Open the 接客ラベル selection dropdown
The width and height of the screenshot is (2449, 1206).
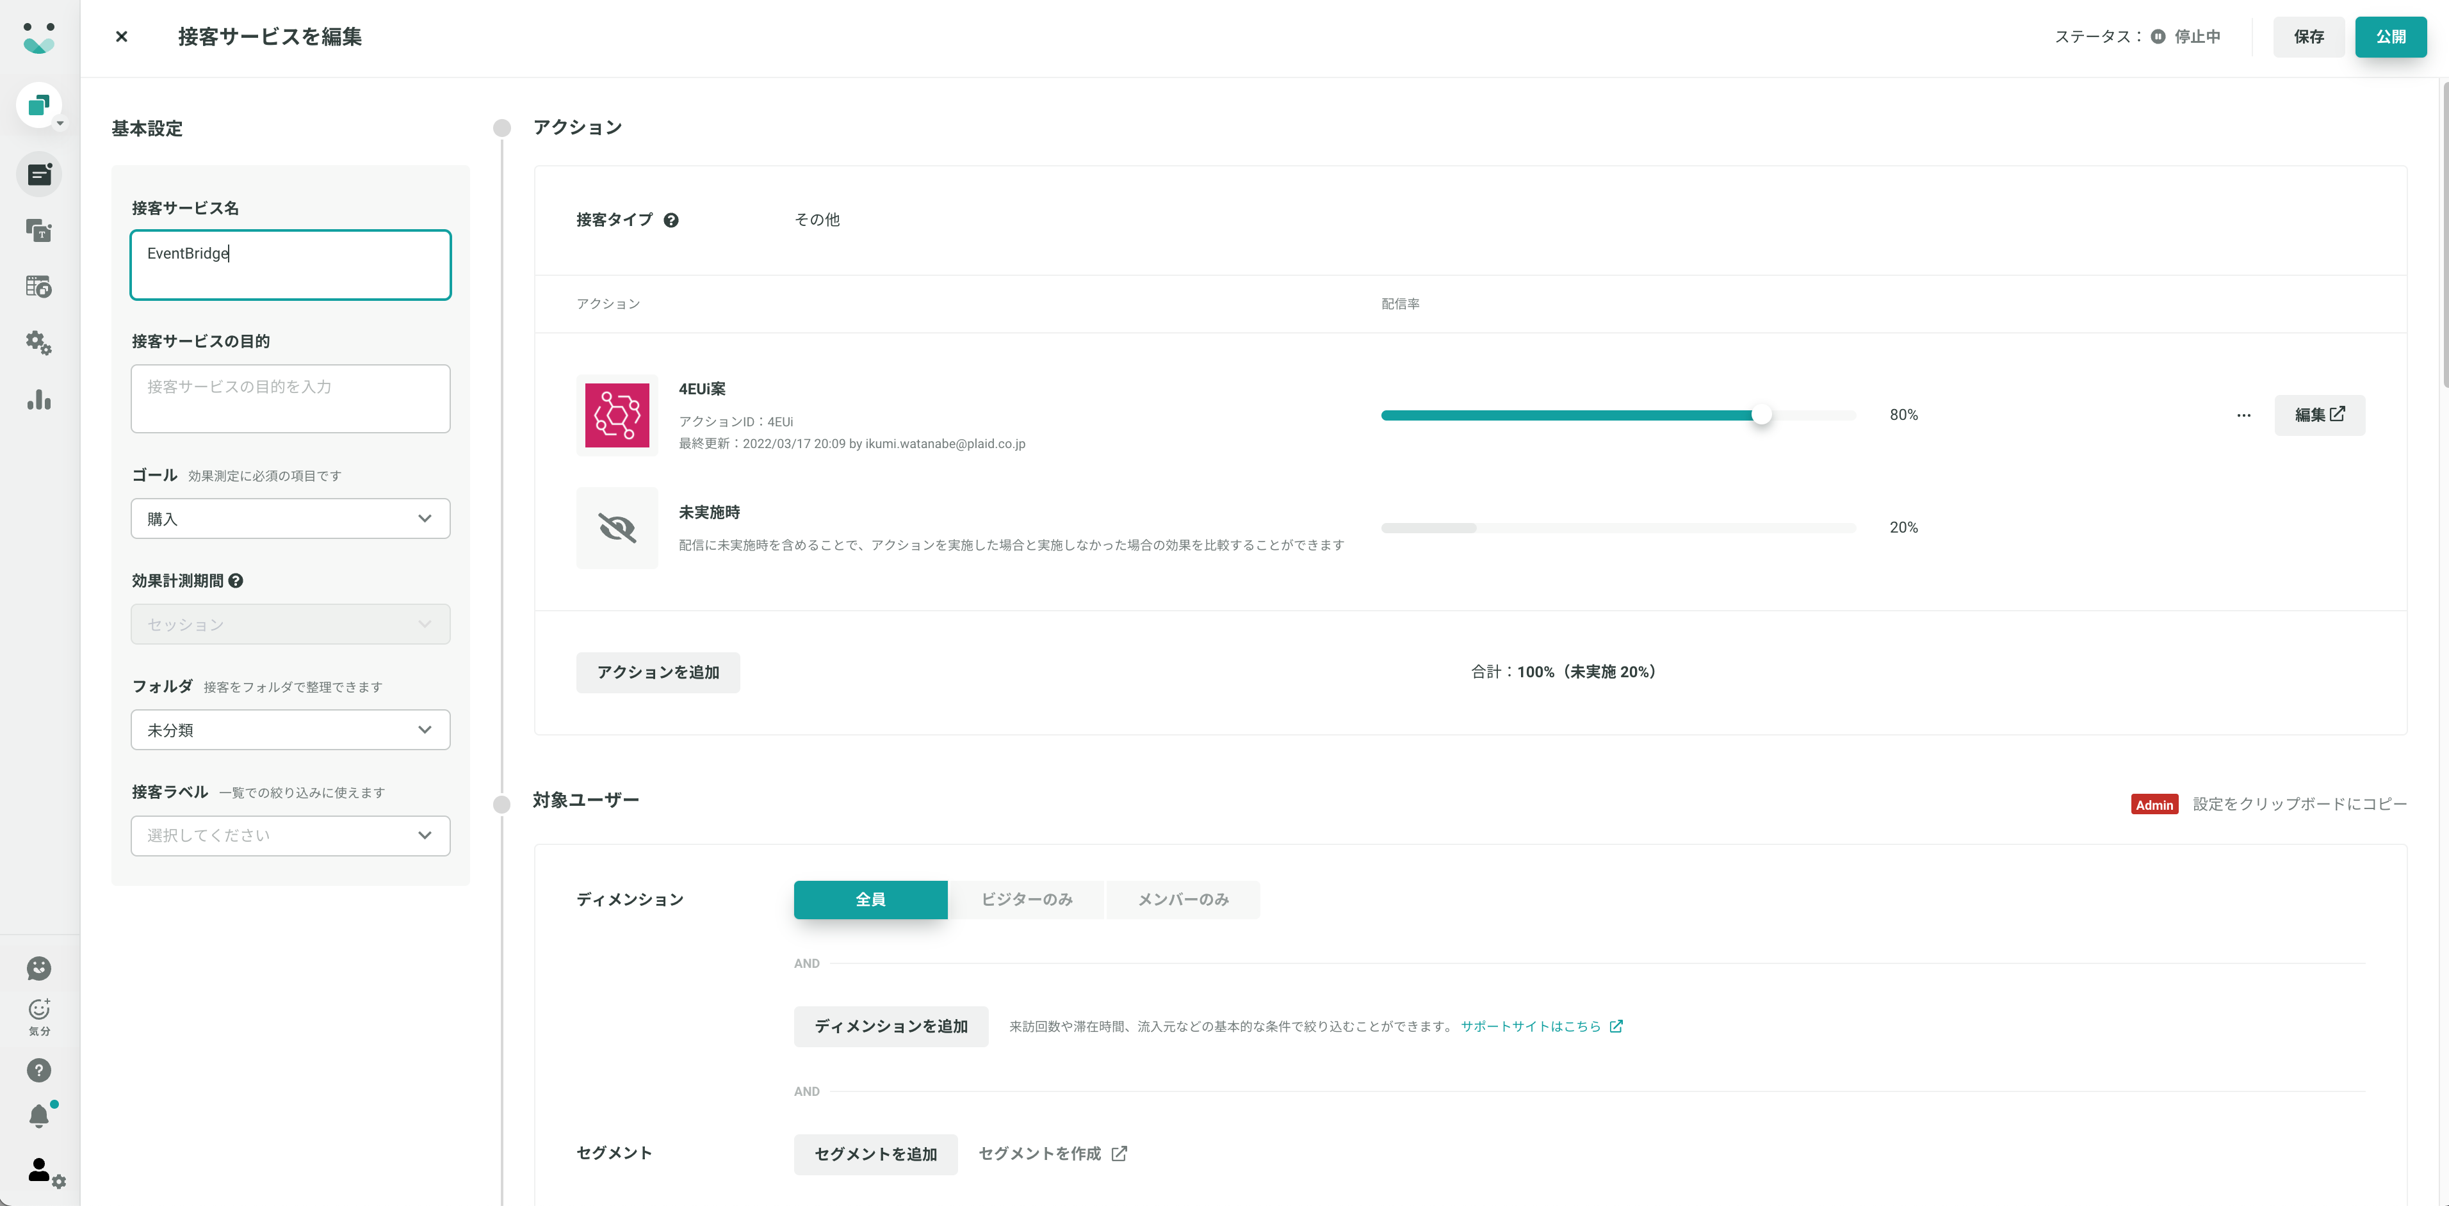click(x=290, y=835)
